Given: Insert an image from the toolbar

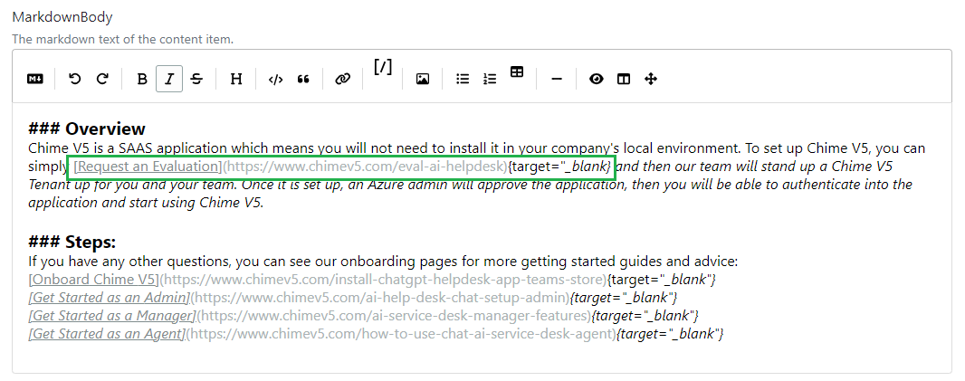Looking at the screenshot, I should click(x=422, y=79).
